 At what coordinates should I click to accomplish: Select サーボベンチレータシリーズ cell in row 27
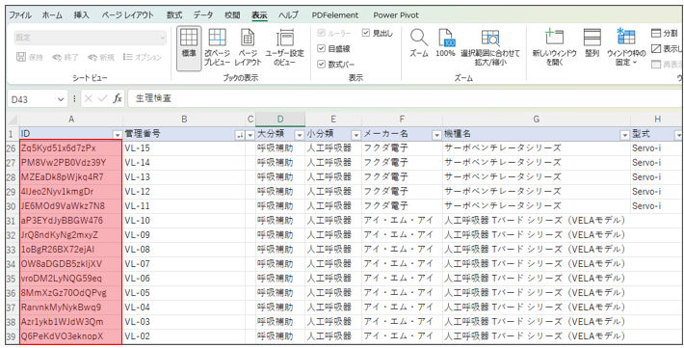[536, 163]
